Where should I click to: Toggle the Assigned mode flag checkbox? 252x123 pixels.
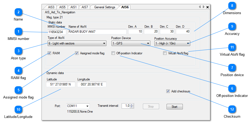(x=77, y=53)
